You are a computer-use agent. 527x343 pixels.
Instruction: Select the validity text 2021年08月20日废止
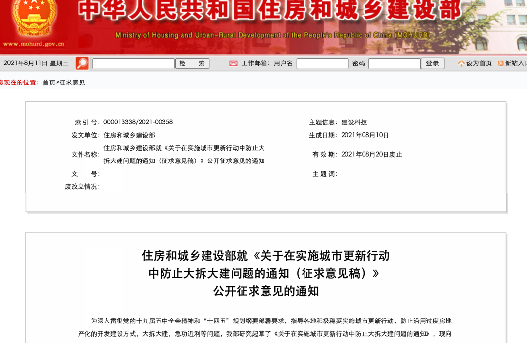[x=371, y=155]
